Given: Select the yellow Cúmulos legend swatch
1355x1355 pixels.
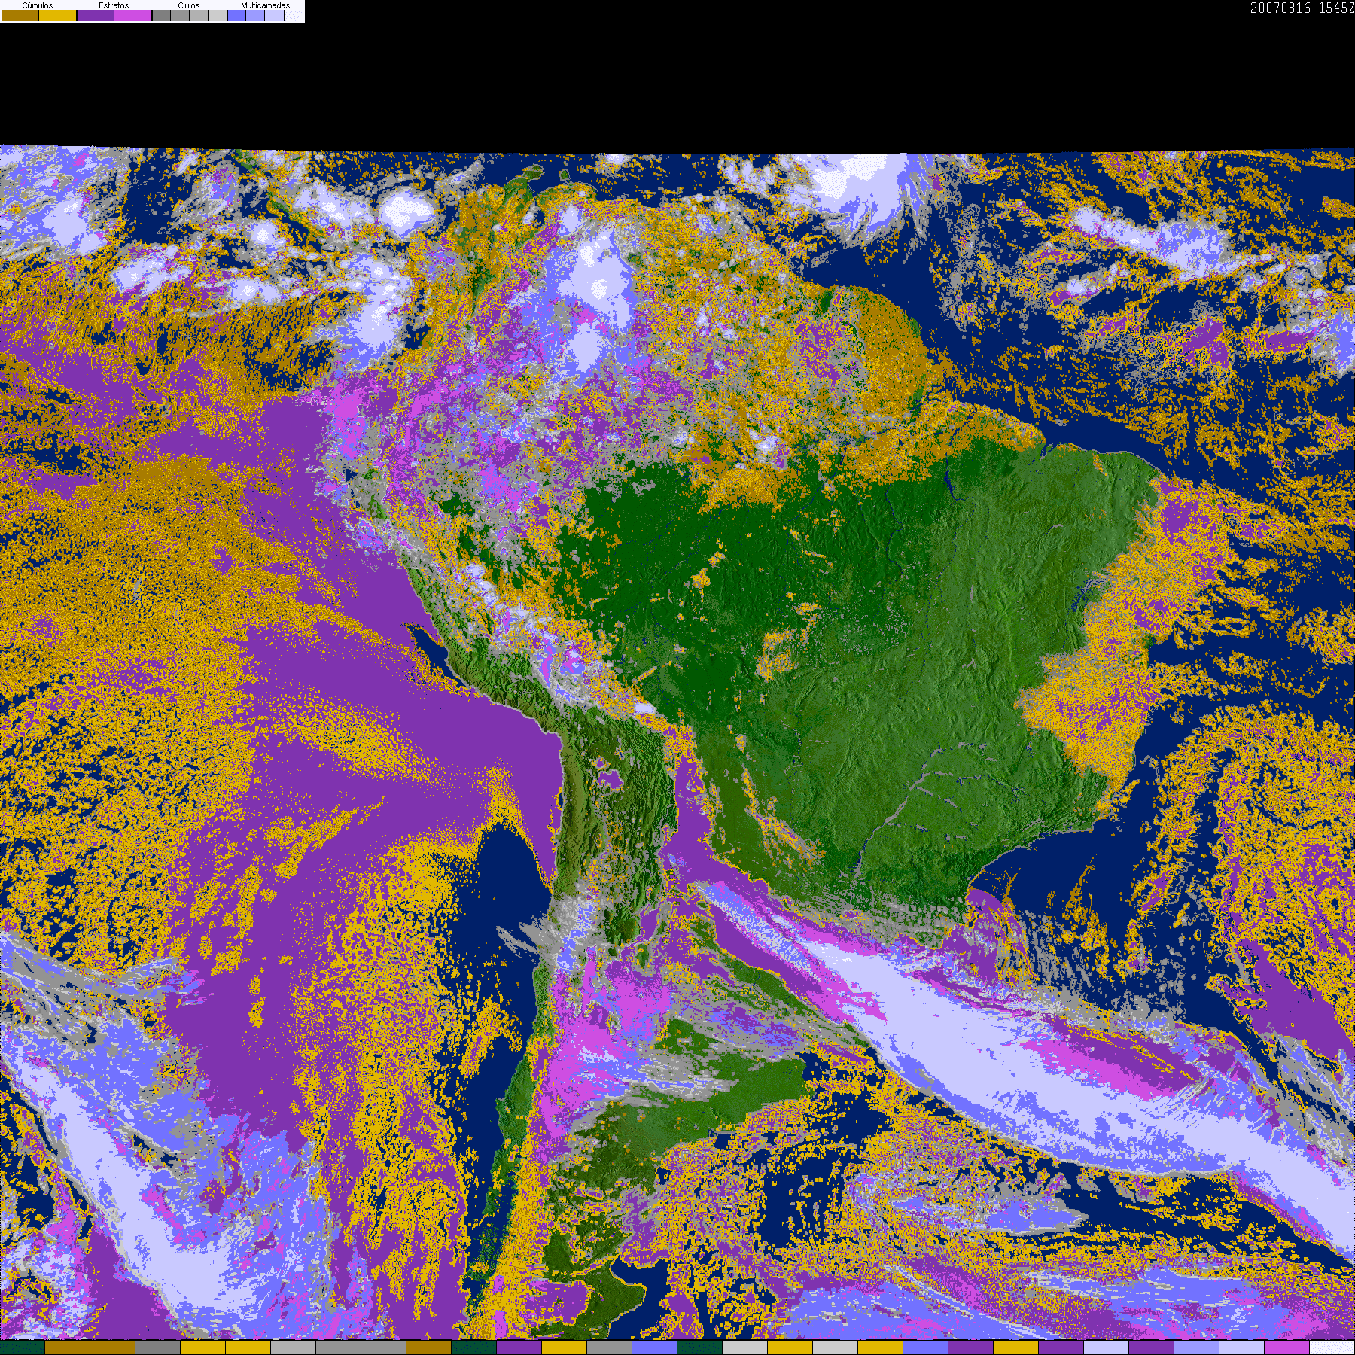Looking at the screenshot, I should pyautogui.click(x=58, y=16).
